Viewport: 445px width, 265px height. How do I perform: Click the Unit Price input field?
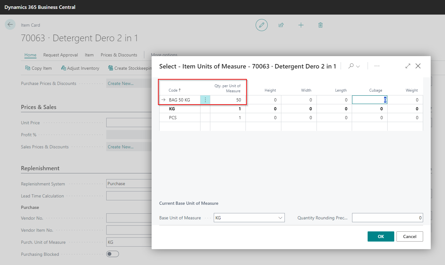coord(129,123)
